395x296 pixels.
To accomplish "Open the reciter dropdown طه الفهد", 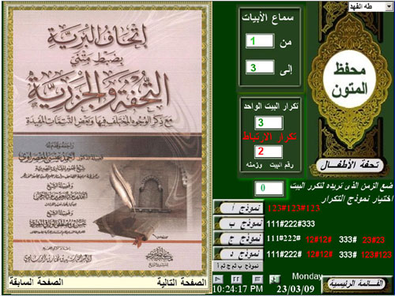I will click(x=371, y=7).
